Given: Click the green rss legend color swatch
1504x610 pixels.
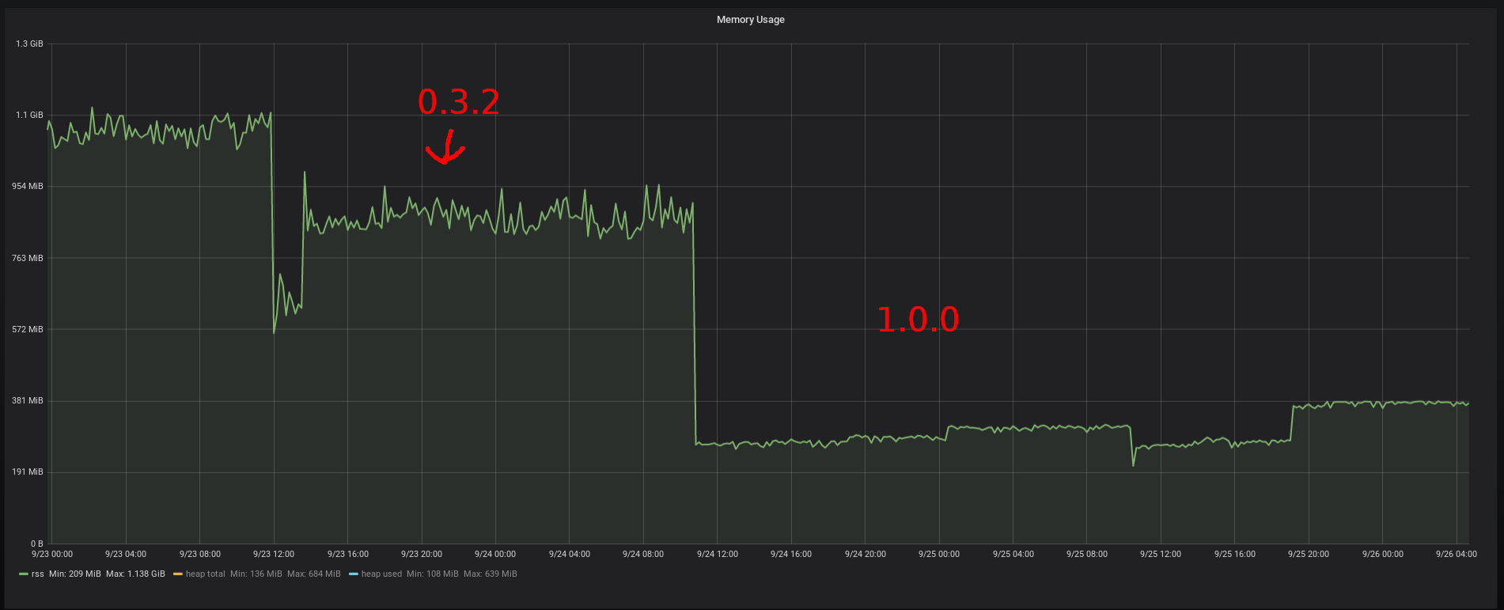Looking at the screenshot, I should (23, 574).
